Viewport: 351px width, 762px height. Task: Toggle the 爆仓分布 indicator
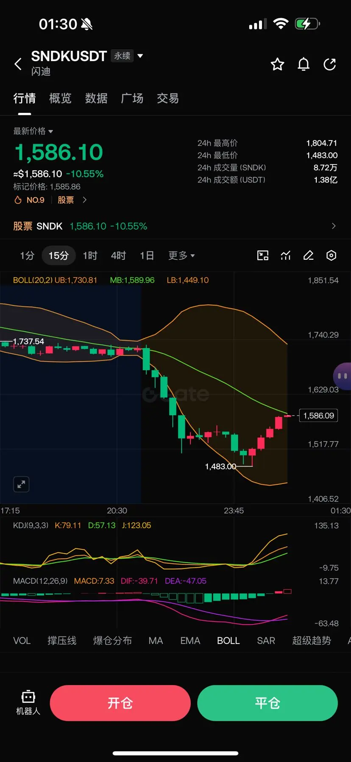pos(112,641)
